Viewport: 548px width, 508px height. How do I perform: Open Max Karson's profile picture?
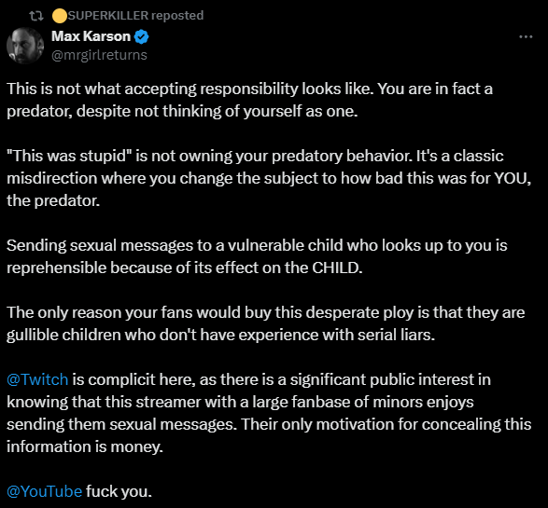coord(25,46)
